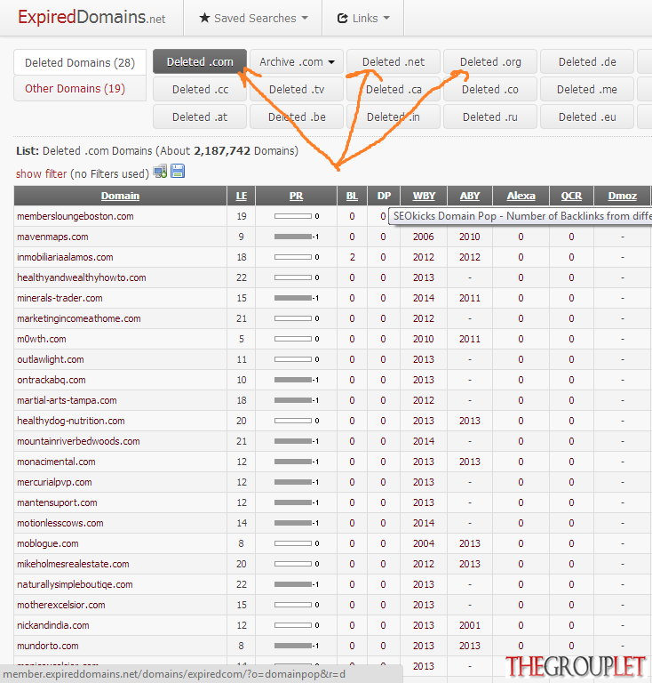The image size is (652, 683).
Task: Open domain martial-arts-tampa.com
Action: click(x=67, y=400)
